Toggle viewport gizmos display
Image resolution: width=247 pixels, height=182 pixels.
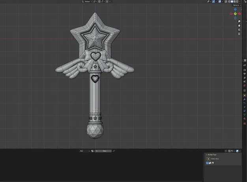[213, 2]
